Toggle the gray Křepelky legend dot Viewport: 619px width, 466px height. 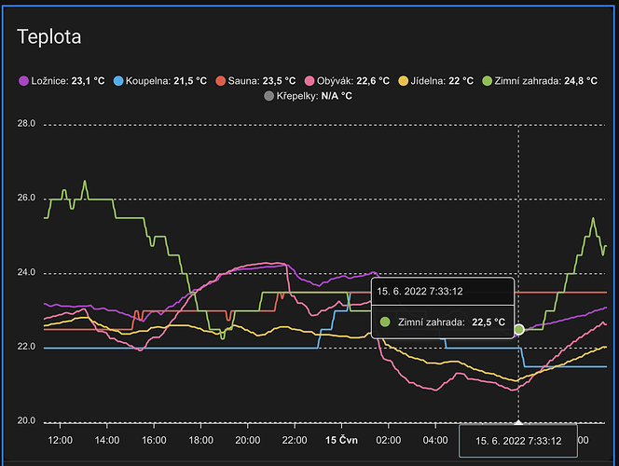[x=269, y=96]
